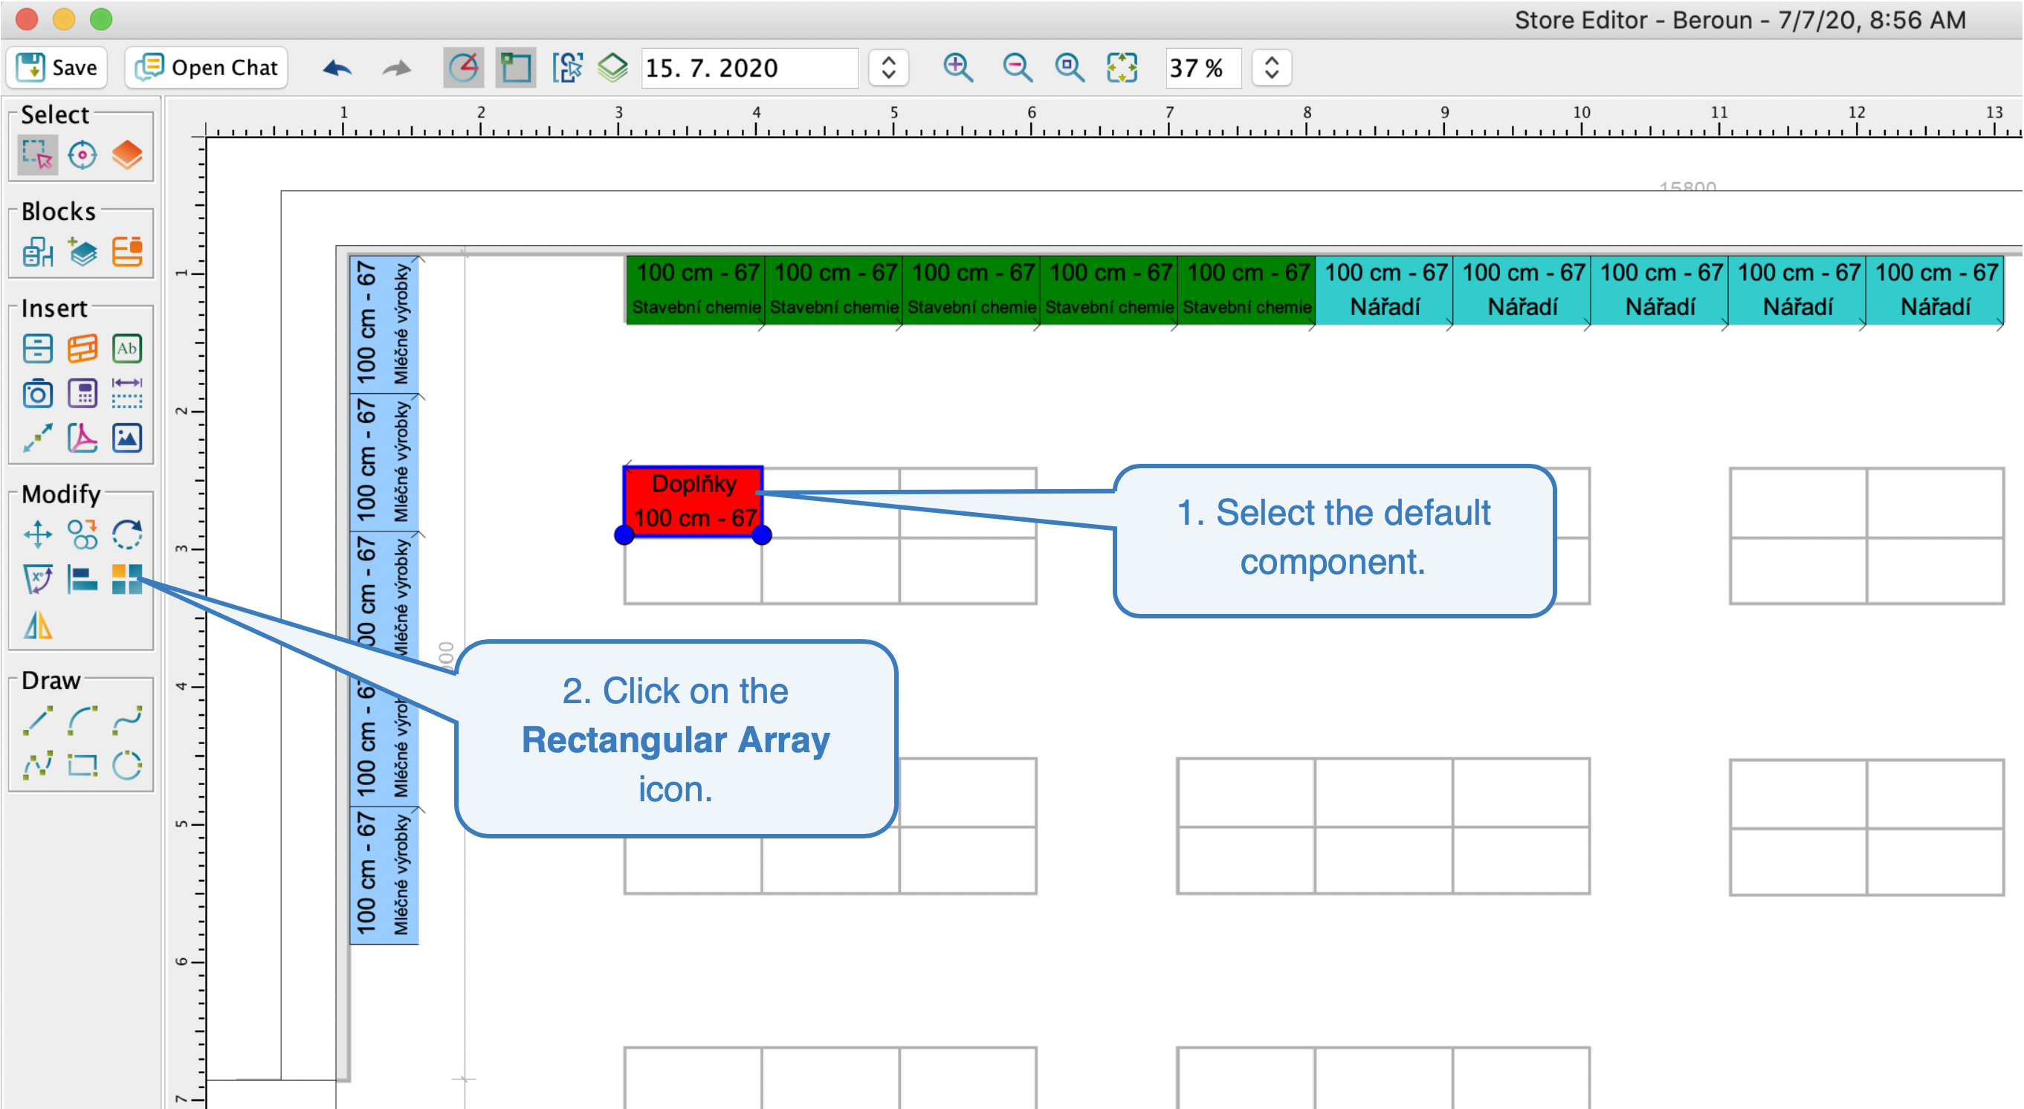Undo the last action

[x=336, y=68]
